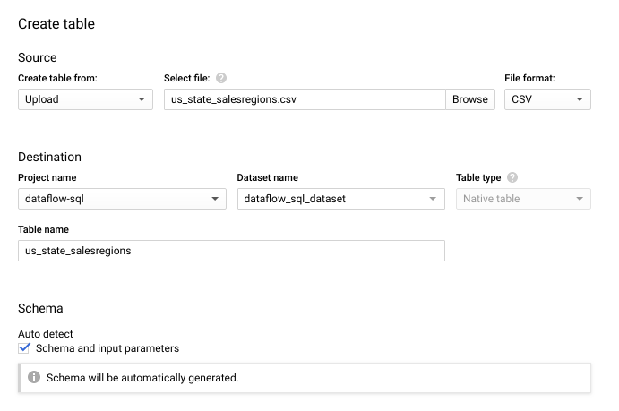Click the help icon beside Select file
Viewport: 619px width, 411px height.
click(x=221, y=79)
